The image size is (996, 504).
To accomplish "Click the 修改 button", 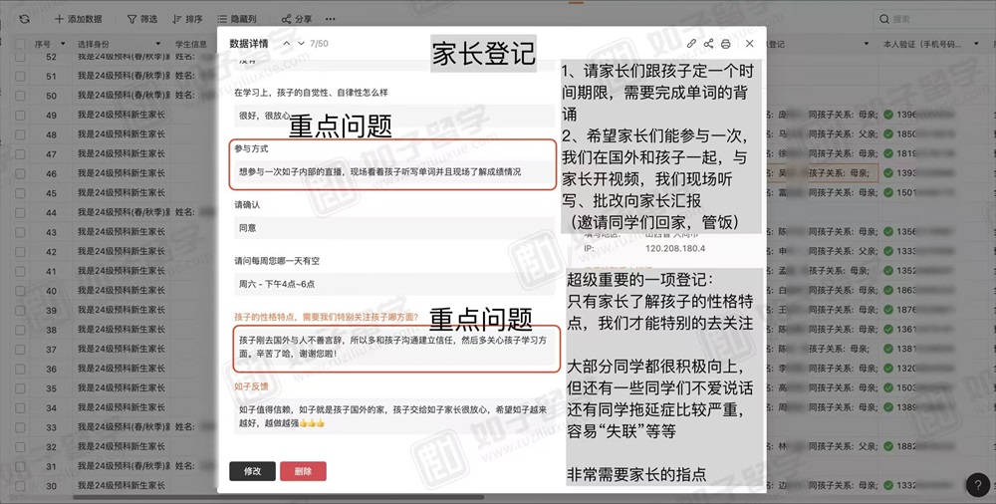I will pos(252,471).
